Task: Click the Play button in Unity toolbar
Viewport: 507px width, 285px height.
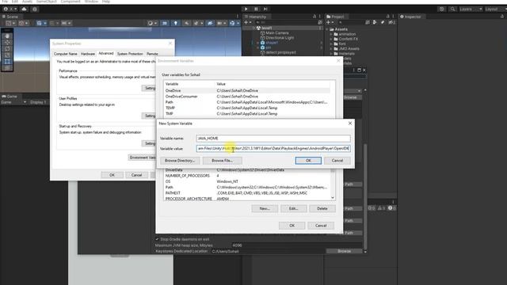Action: (246, 9)
